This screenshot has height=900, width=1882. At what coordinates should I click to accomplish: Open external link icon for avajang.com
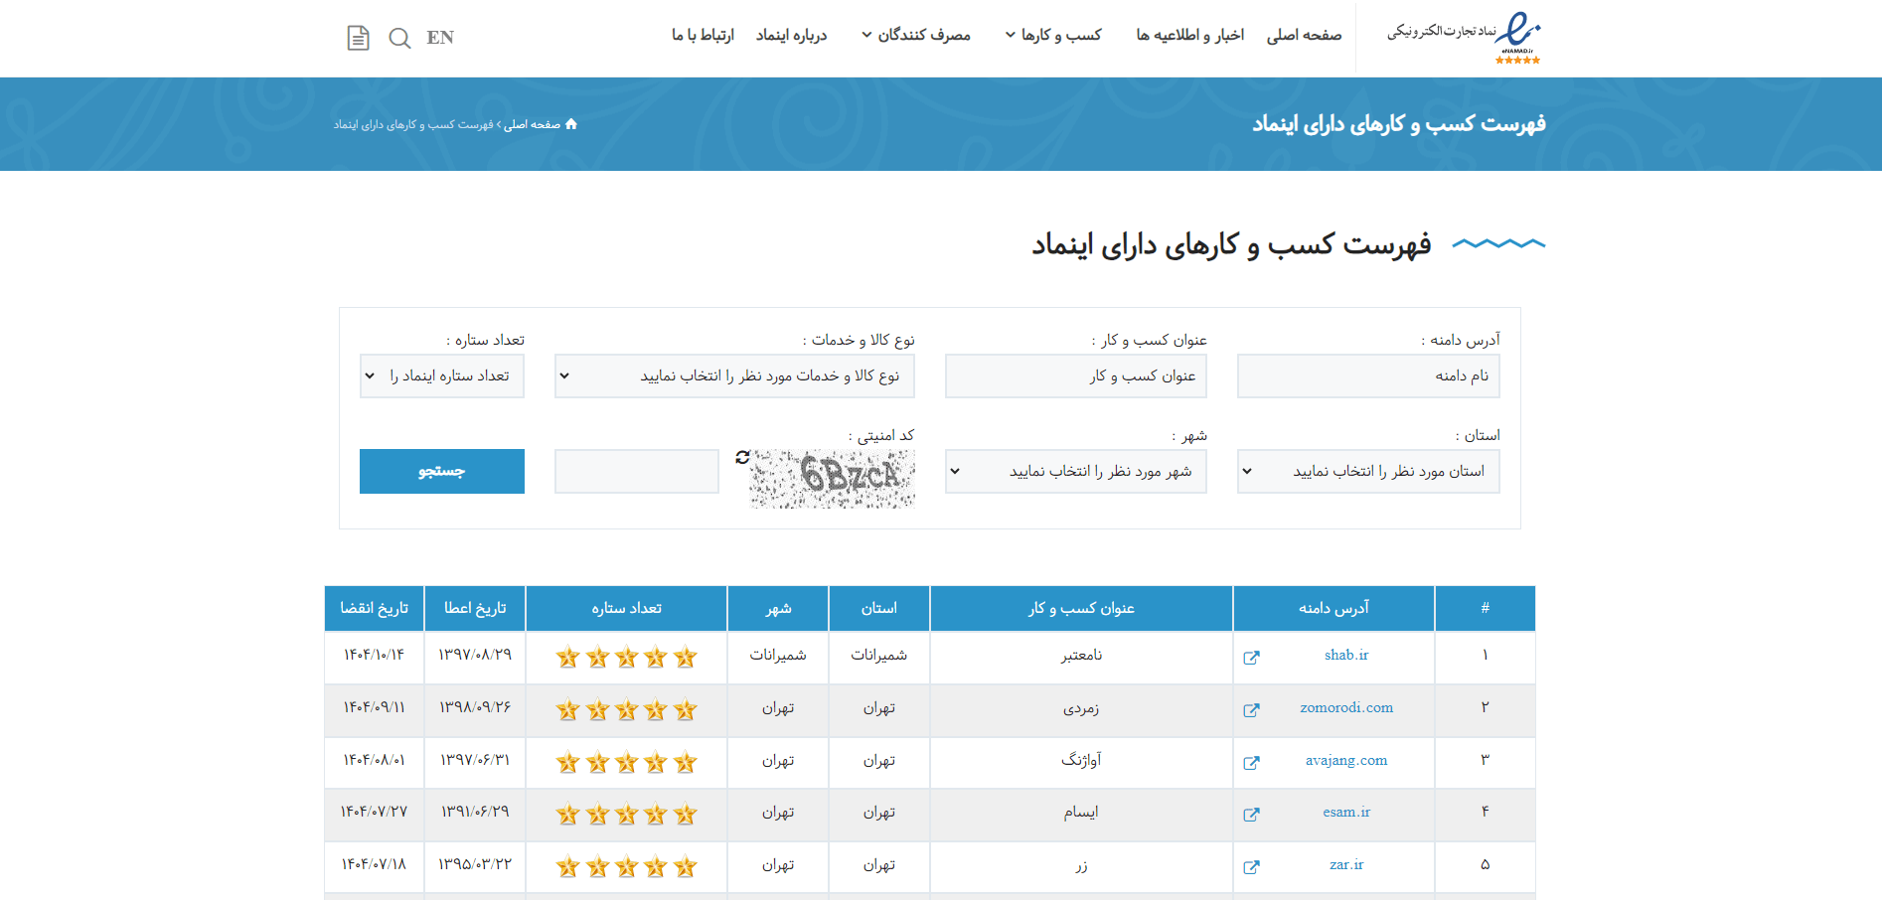[1251, 763]
